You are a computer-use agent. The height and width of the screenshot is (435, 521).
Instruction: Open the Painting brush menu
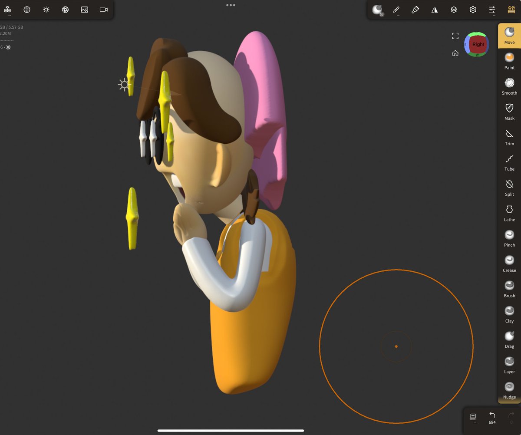click(415, 10)
